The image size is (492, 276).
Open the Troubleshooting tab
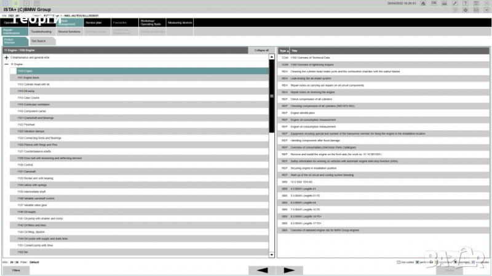point(42,32)
